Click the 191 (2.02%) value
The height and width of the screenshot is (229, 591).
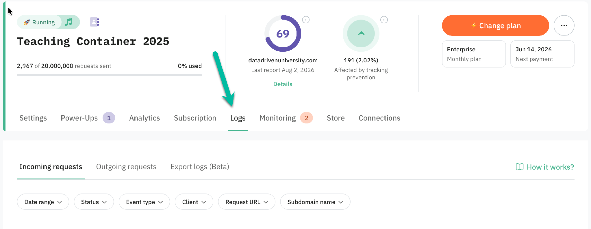[x=361, y=60]
